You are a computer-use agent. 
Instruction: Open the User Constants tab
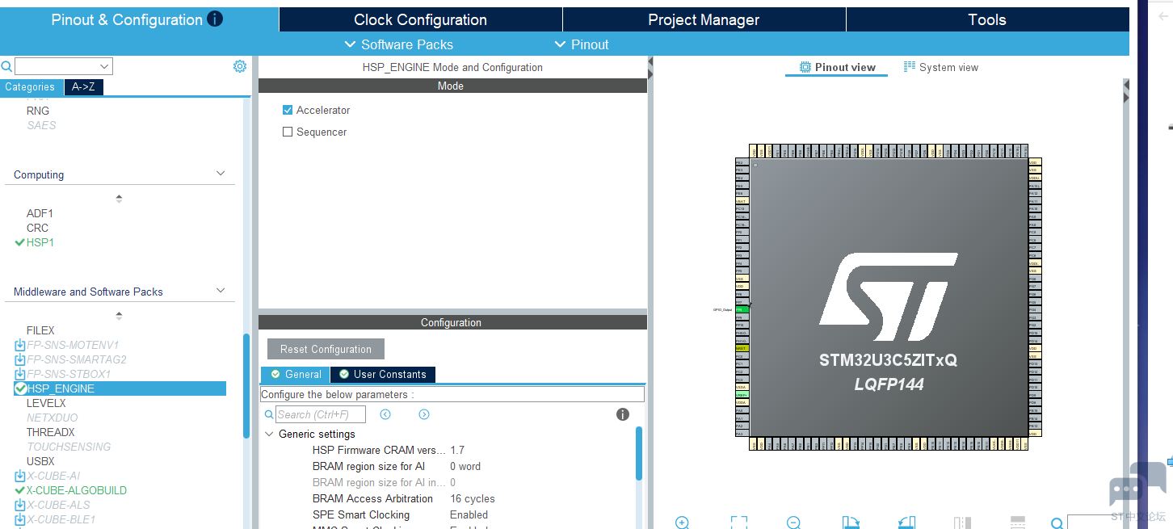tap(383, 374)
